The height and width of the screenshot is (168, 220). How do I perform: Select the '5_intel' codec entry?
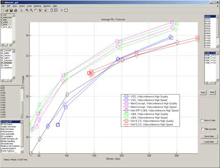[x=7, y=20]
